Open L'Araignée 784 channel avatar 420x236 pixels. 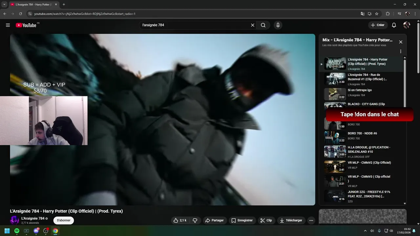(x=14, y=220)
